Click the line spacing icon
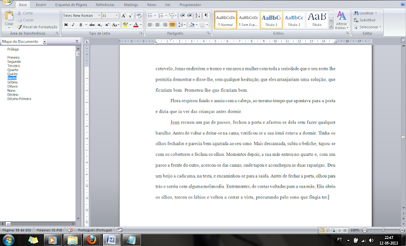The width and height of the screenshot is (406, 246). pyautogui.click(x=181, y=25)
